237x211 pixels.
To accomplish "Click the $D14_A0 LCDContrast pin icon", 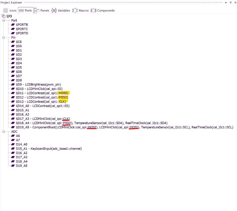I will coord(13,106).
